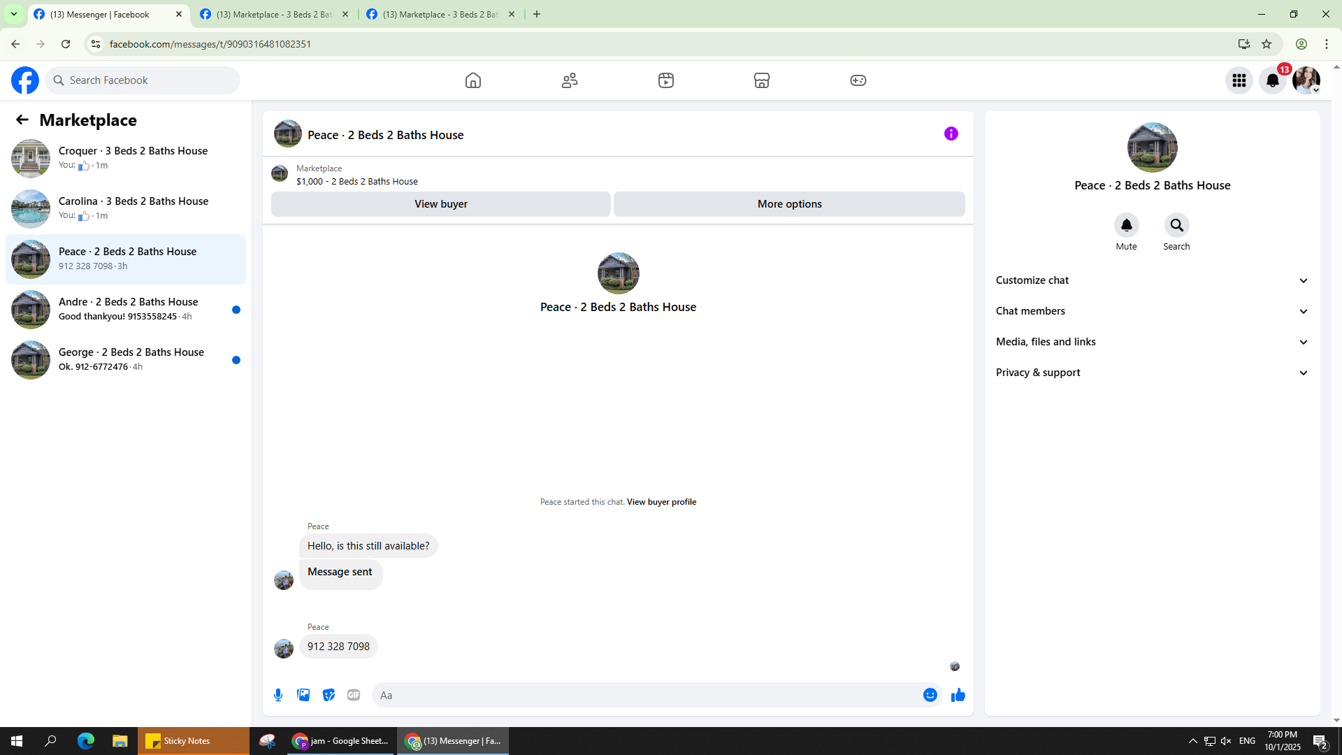Viewport: 1342px width, 755px height.
Task: Open Facebook home logo
Action: coord(25,80)
